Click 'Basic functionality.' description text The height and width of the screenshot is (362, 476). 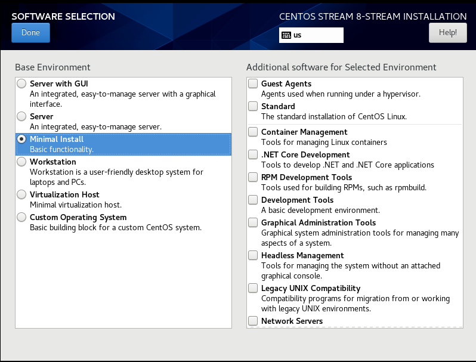[x=61, y=149]
